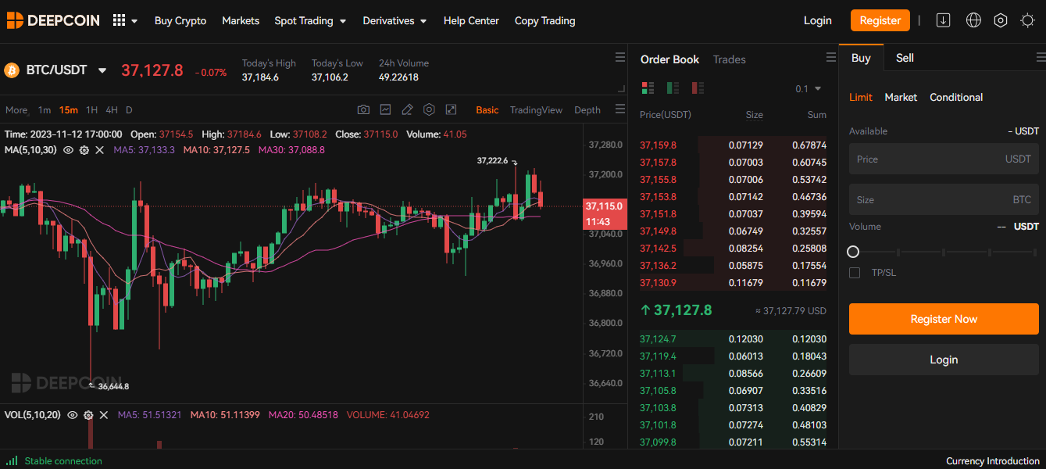Switch chart to Depth view
The image size is (1046, 469).
[x=587, y=110]
